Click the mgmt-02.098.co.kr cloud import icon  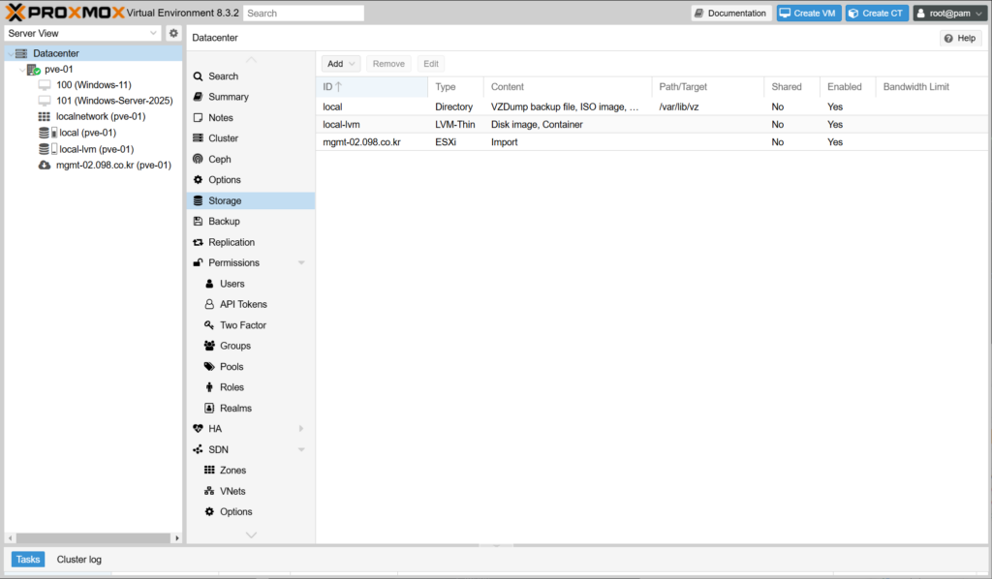(x=44, y=166)
